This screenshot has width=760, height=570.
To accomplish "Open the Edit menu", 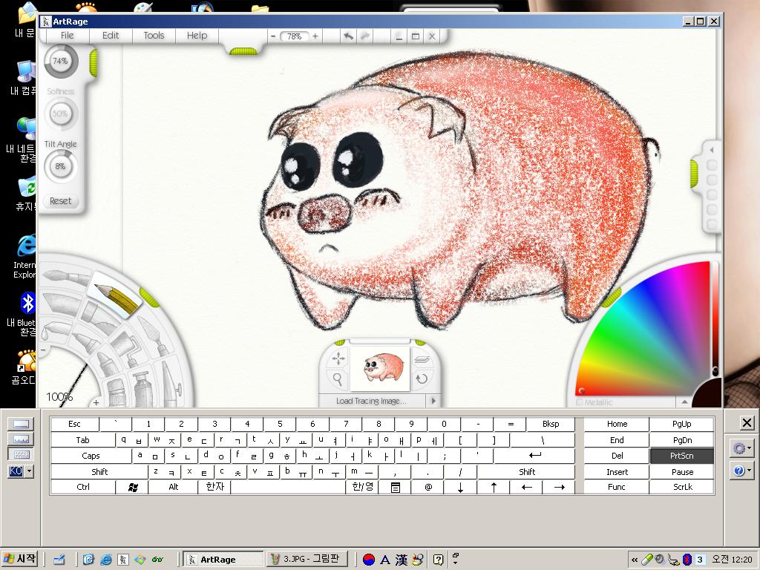I will click(x=111, y=36).
